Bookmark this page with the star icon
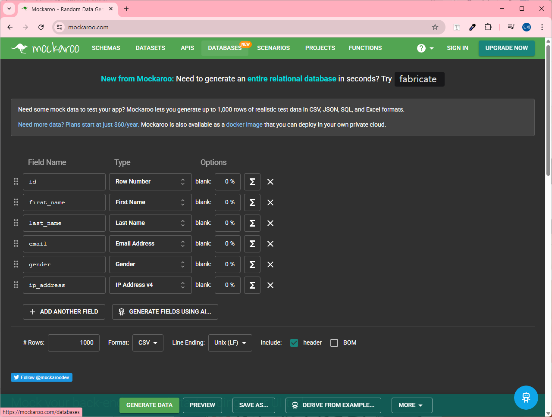552x417 pixels. pos(435,27)
